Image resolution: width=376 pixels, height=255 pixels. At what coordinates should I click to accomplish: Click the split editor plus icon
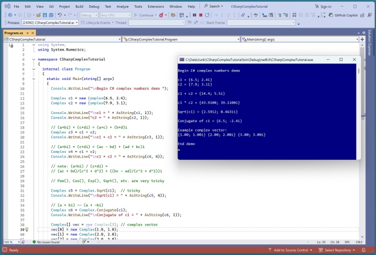tap(362, 39)
